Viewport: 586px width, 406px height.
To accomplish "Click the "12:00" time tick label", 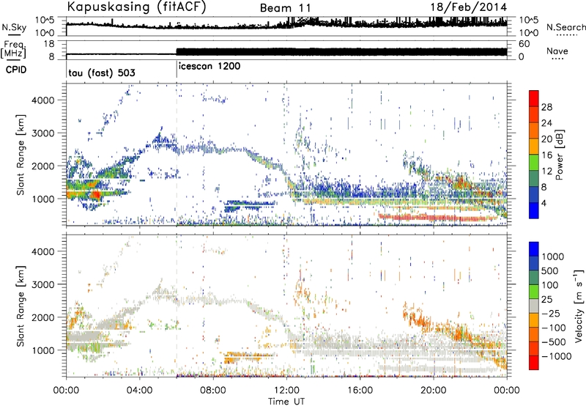I will point(286,390).
